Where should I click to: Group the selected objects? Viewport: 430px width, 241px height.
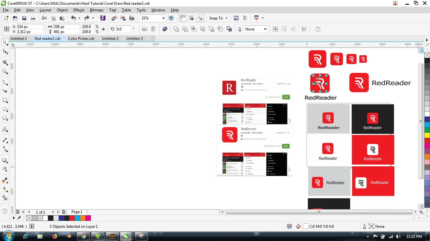(275, 29)
